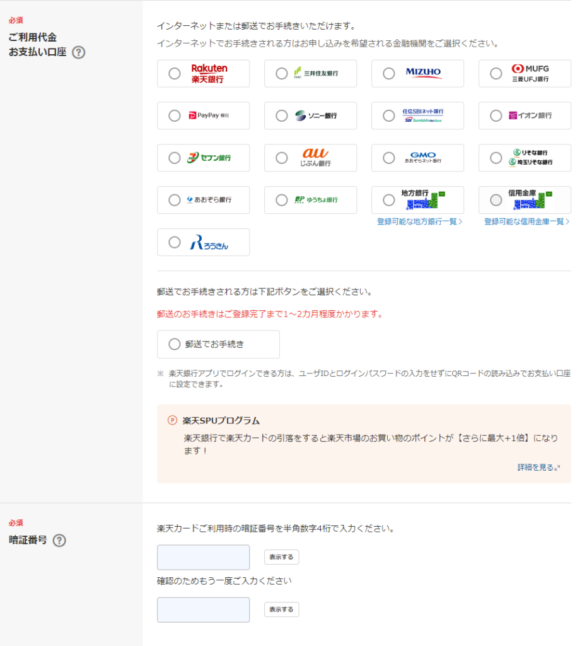The height and width of the screenshot is (646, 587).
Task: Open help icon beside お支払い口座
Action: (79, 52)
